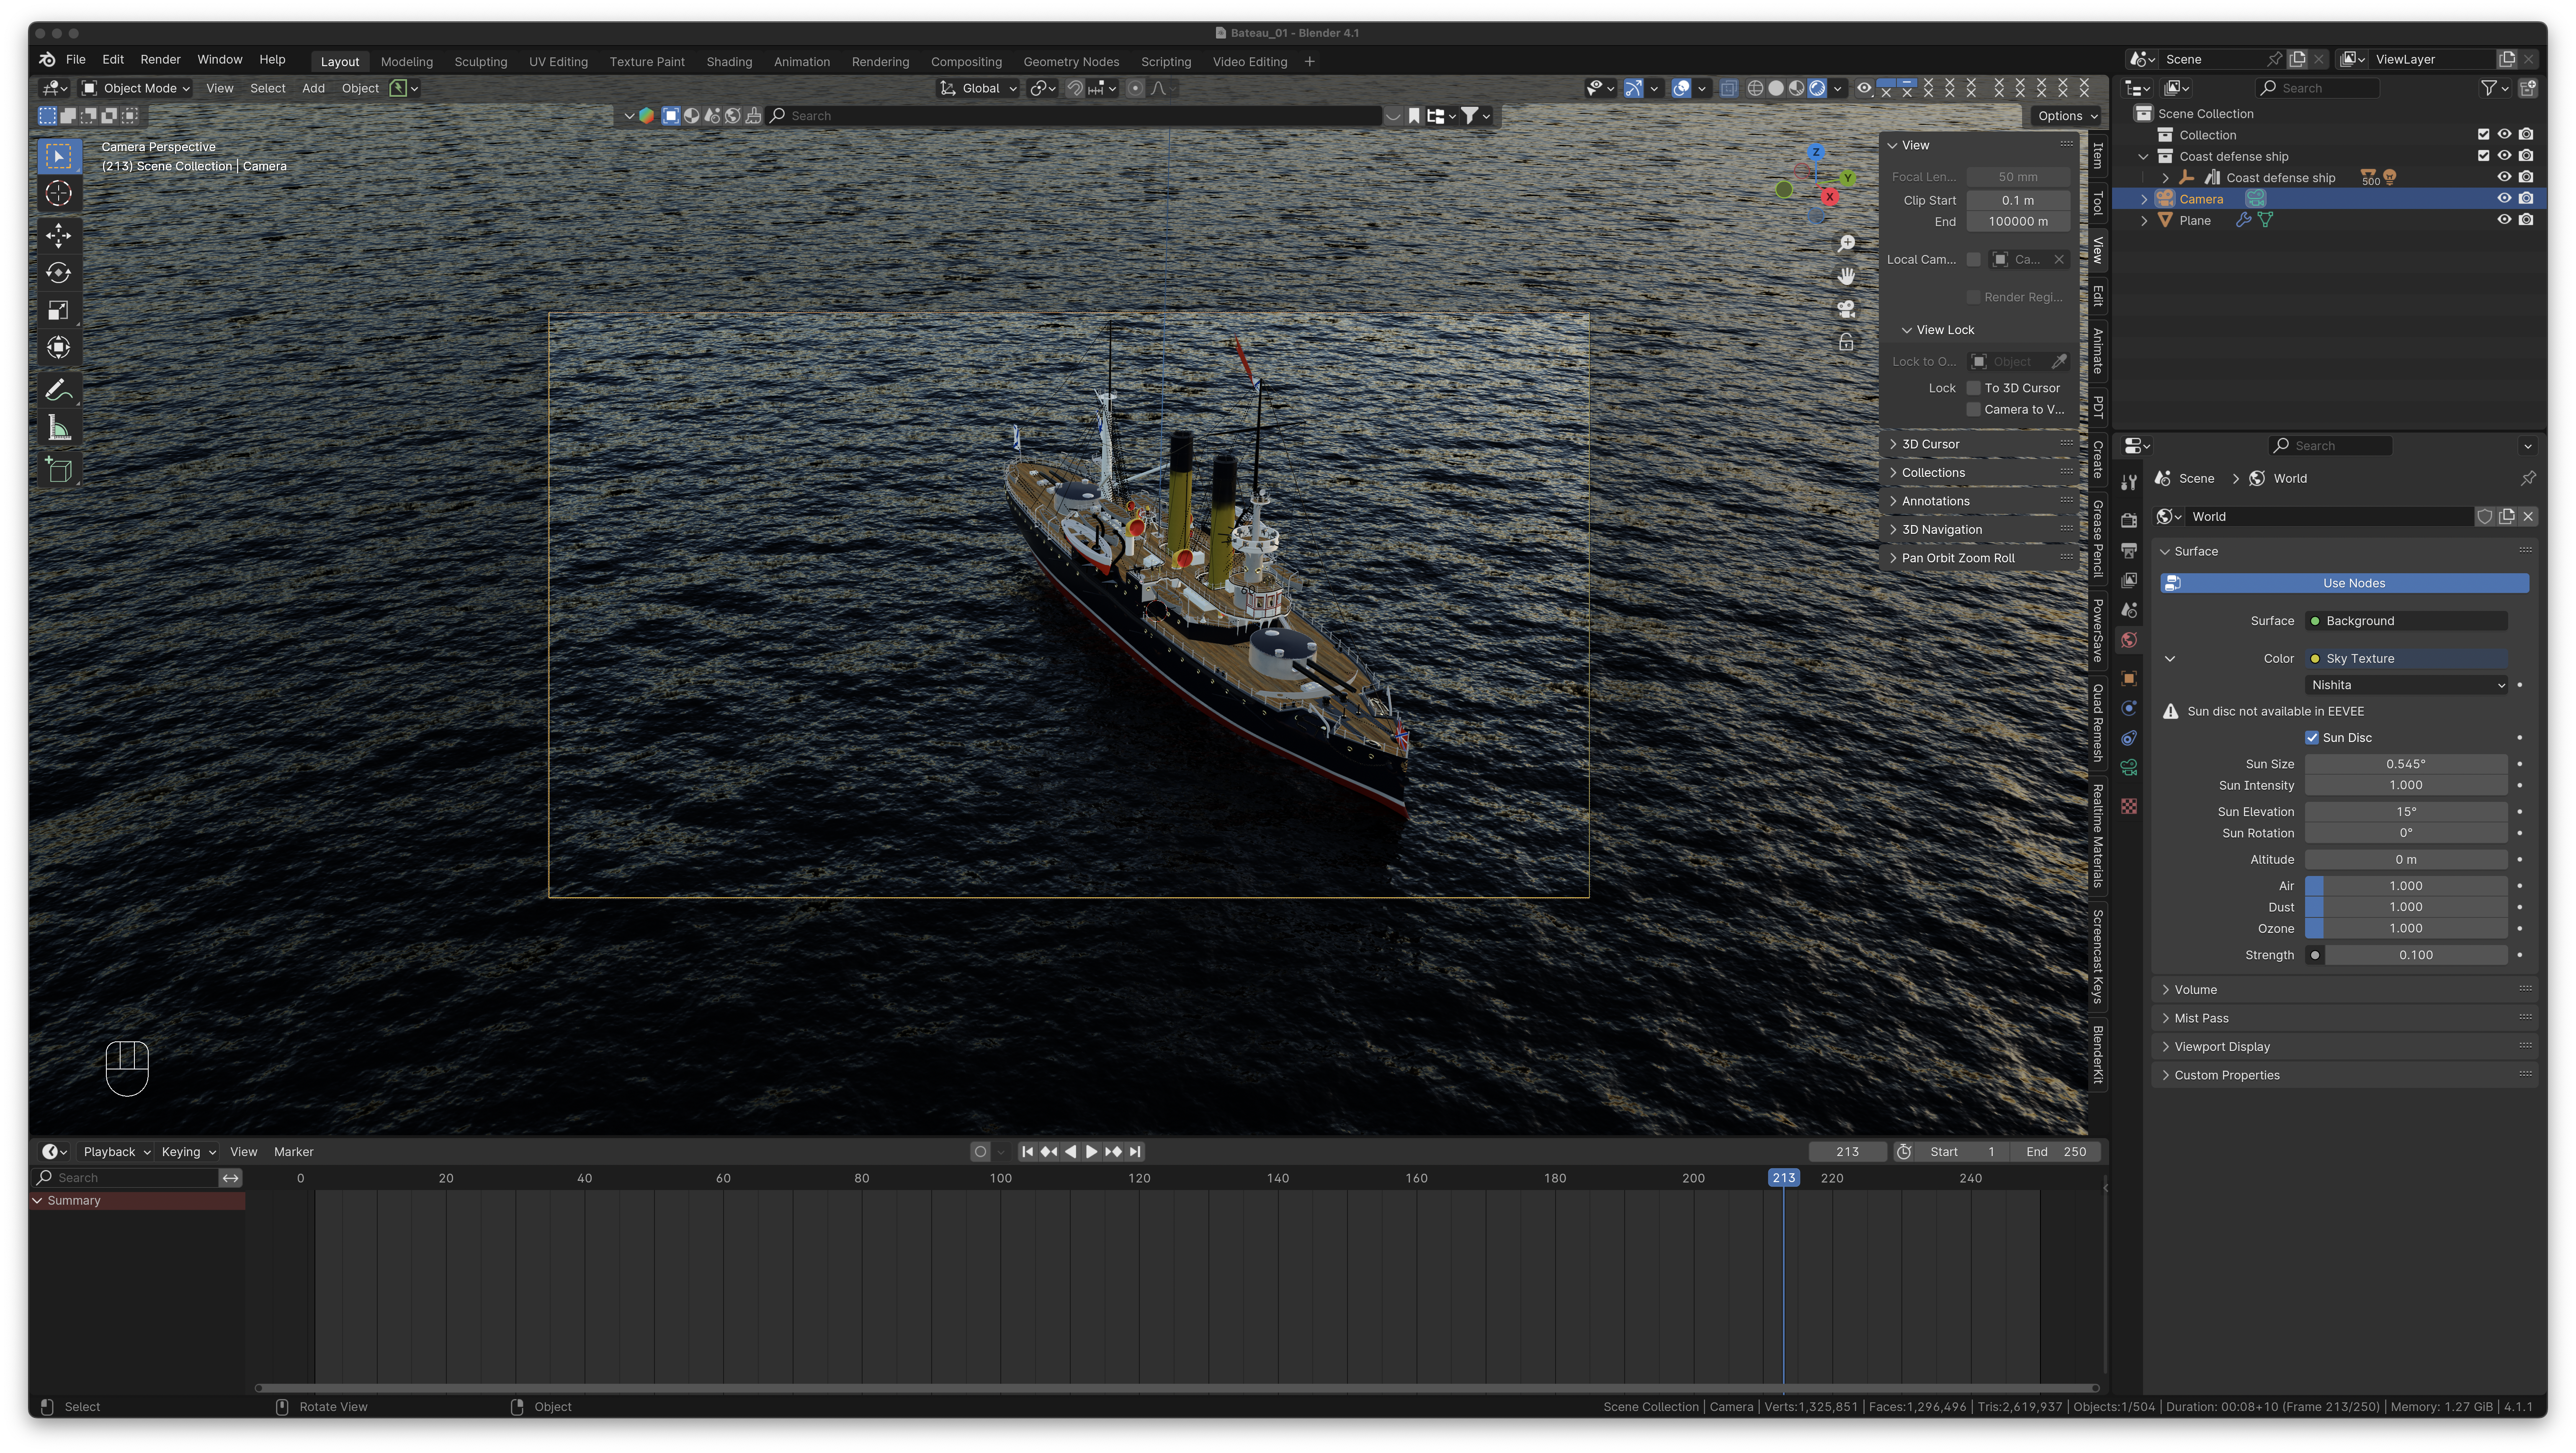Toggle camera view with the camera icon
The height and width of the screenshot is (1453, 2576).
click(1846, 309)
